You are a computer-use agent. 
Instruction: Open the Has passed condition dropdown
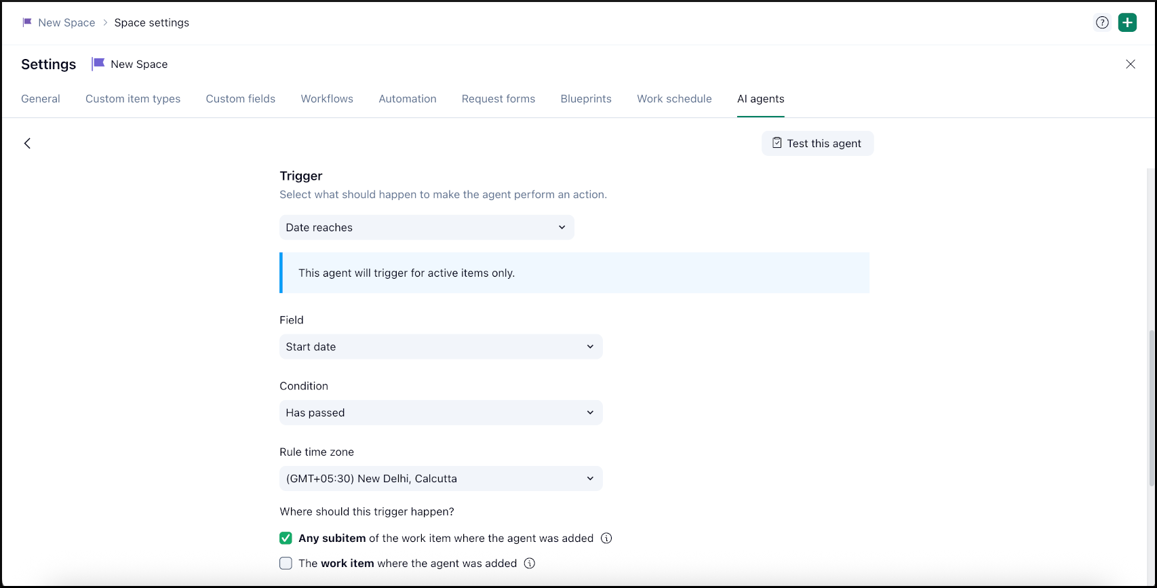(440, 412)
